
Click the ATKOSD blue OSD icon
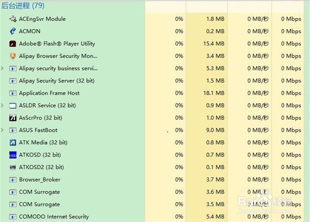(13, 155)
